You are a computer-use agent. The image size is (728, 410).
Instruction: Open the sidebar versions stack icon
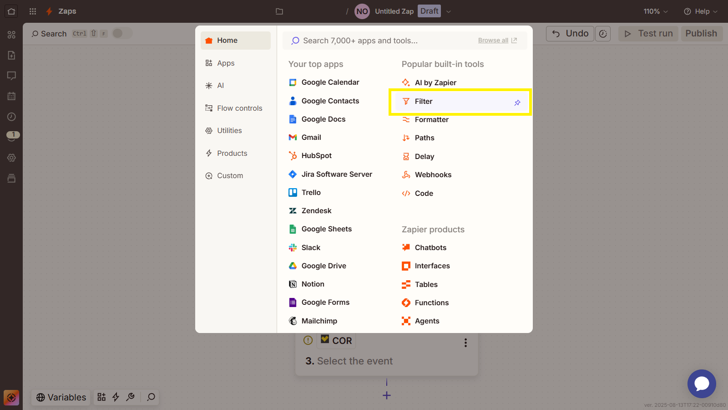(x=11, y=178)
